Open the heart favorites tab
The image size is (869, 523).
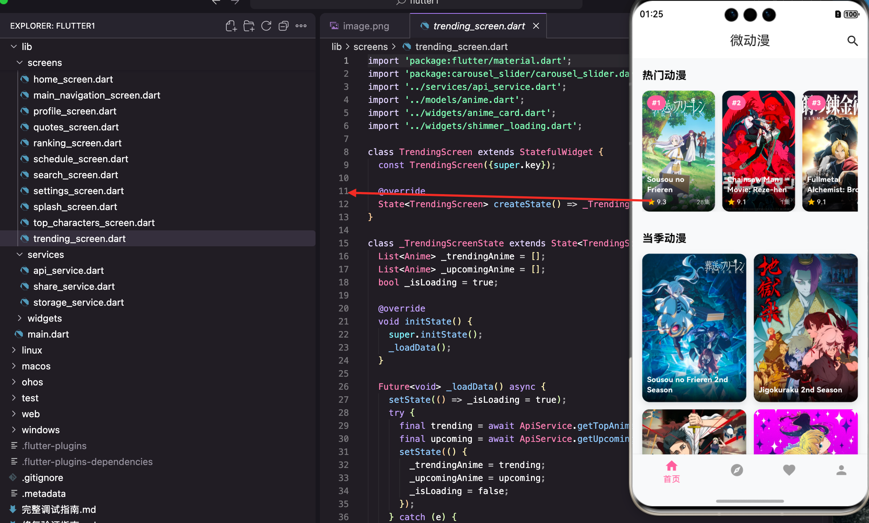click(789, 470)
